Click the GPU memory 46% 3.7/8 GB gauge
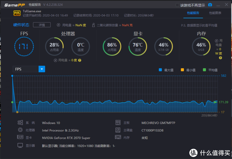Image resolution: width=232 pixels, height=159 pixels. pos(163,47)
